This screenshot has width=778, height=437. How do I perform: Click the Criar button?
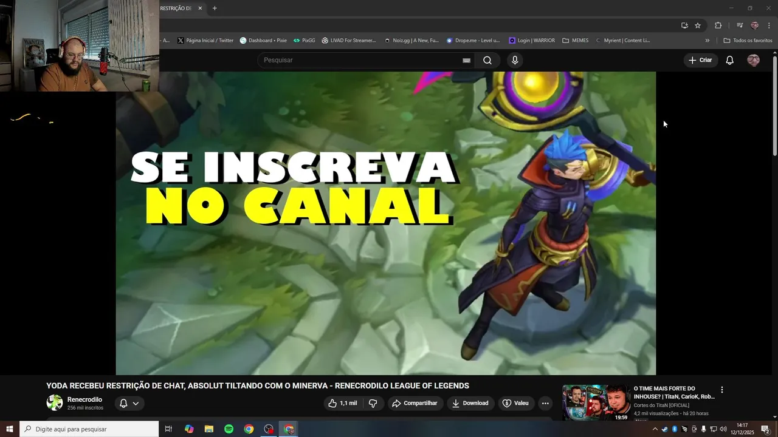[700, 60]
